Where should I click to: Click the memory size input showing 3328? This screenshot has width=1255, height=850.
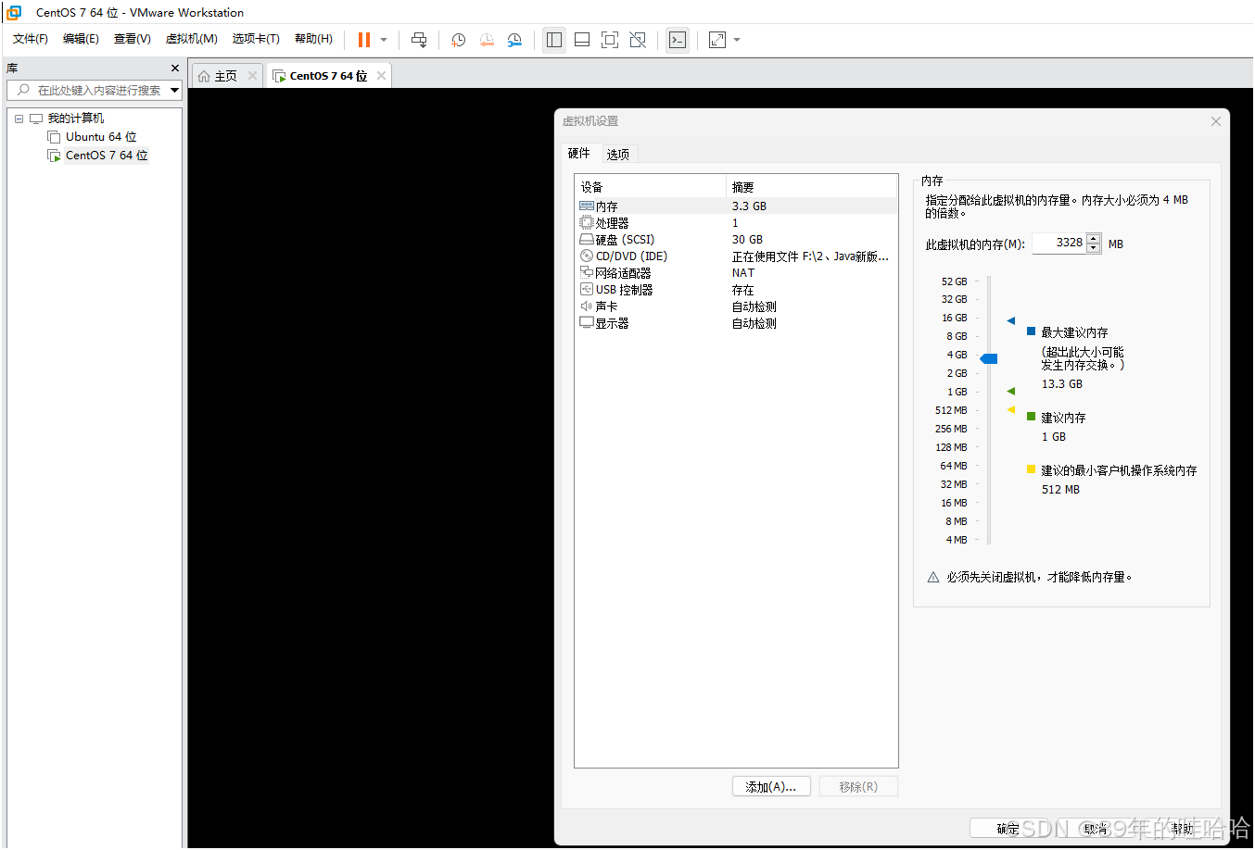tap(1059, 243)
